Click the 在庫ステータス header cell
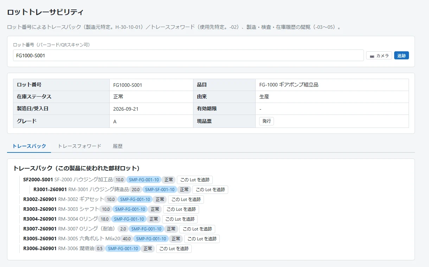Image resolution: width=429 pixels, height=267 pixels. point(62,97)
